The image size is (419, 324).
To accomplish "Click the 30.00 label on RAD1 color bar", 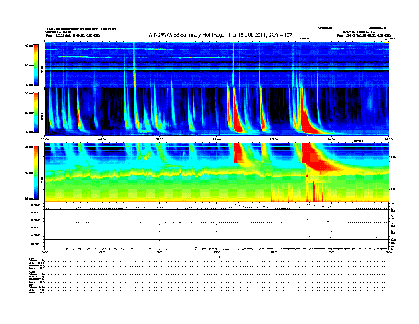I will point(29,113).
